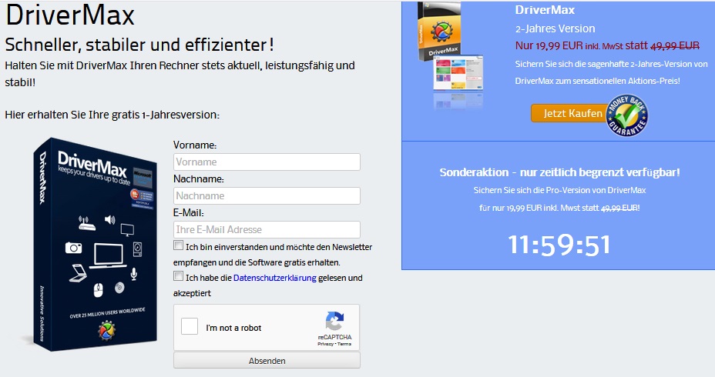
Task: Click the laptop icon on the product box
Action: tap(108, 256)
